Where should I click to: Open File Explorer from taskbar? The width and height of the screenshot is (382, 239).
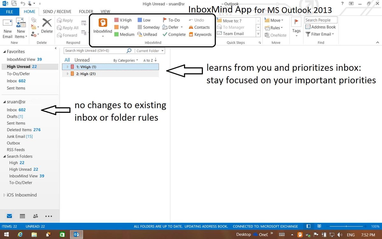[x=34, y=234]
